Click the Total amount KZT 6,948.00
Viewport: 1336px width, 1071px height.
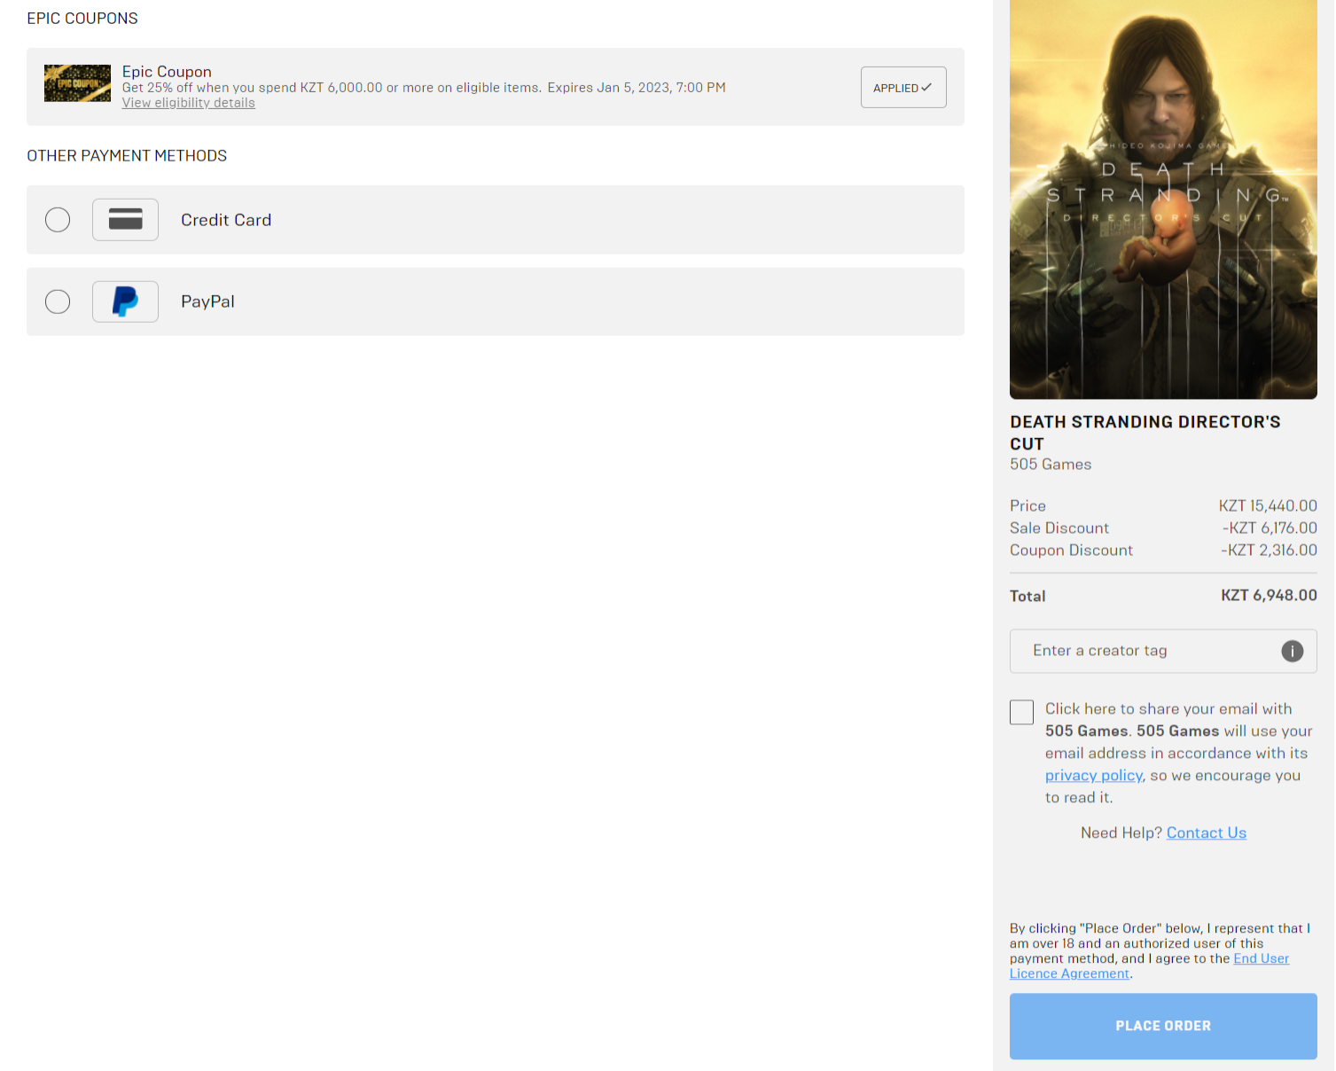coord(1269,596)
